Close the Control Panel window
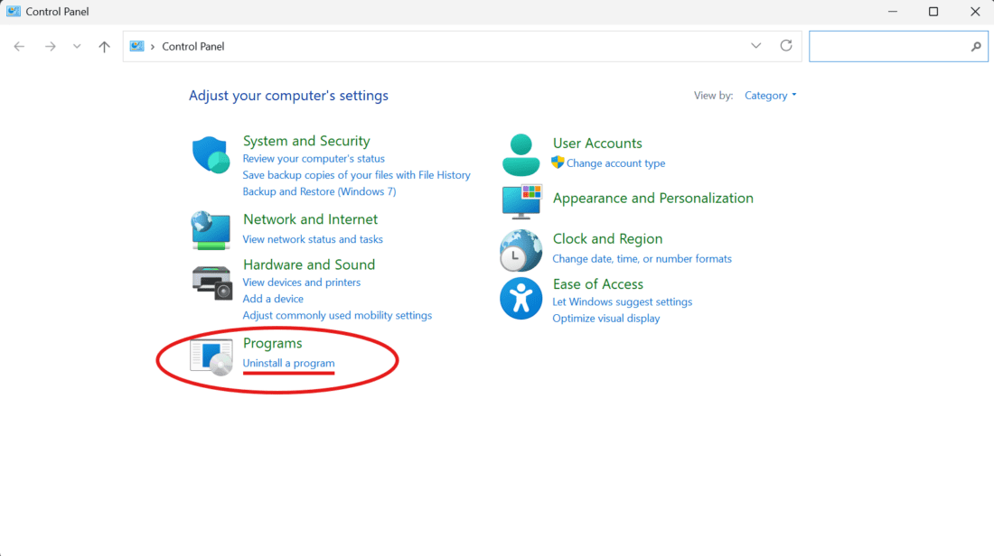Viewport: 994px width, 556px height. pyautogui.click(x=975, y=12)
